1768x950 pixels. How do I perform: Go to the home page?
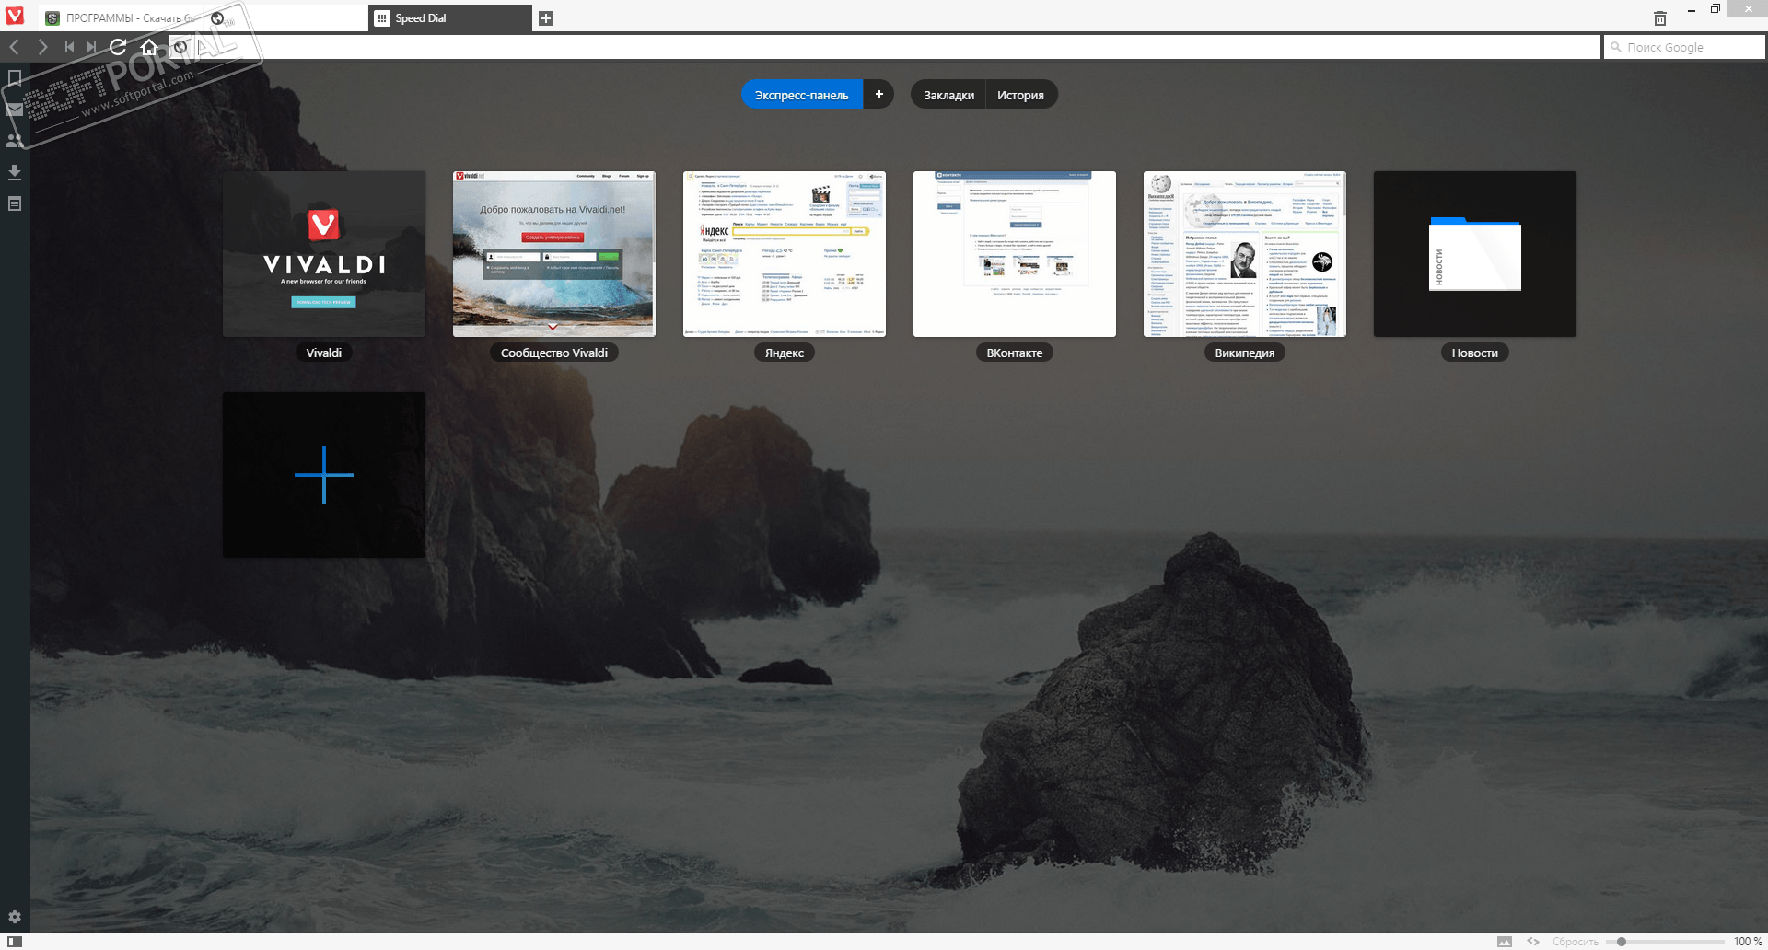(149, 47)
